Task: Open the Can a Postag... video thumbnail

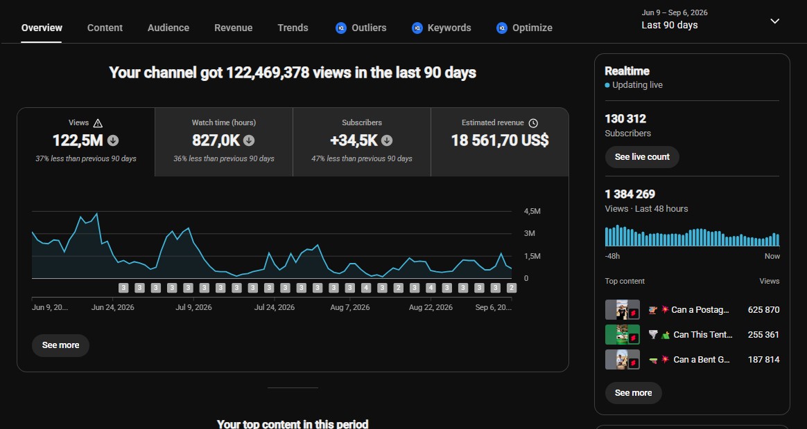Action: 622,310
